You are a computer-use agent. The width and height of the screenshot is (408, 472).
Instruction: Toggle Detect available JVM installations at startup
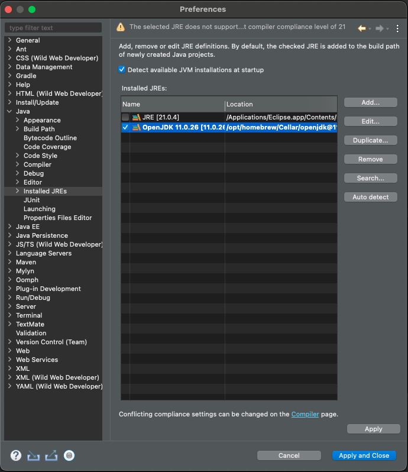pos(122,70)
